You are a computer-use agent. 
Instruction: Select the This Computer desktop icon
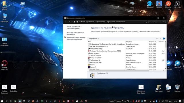click(x=5, y=17)
